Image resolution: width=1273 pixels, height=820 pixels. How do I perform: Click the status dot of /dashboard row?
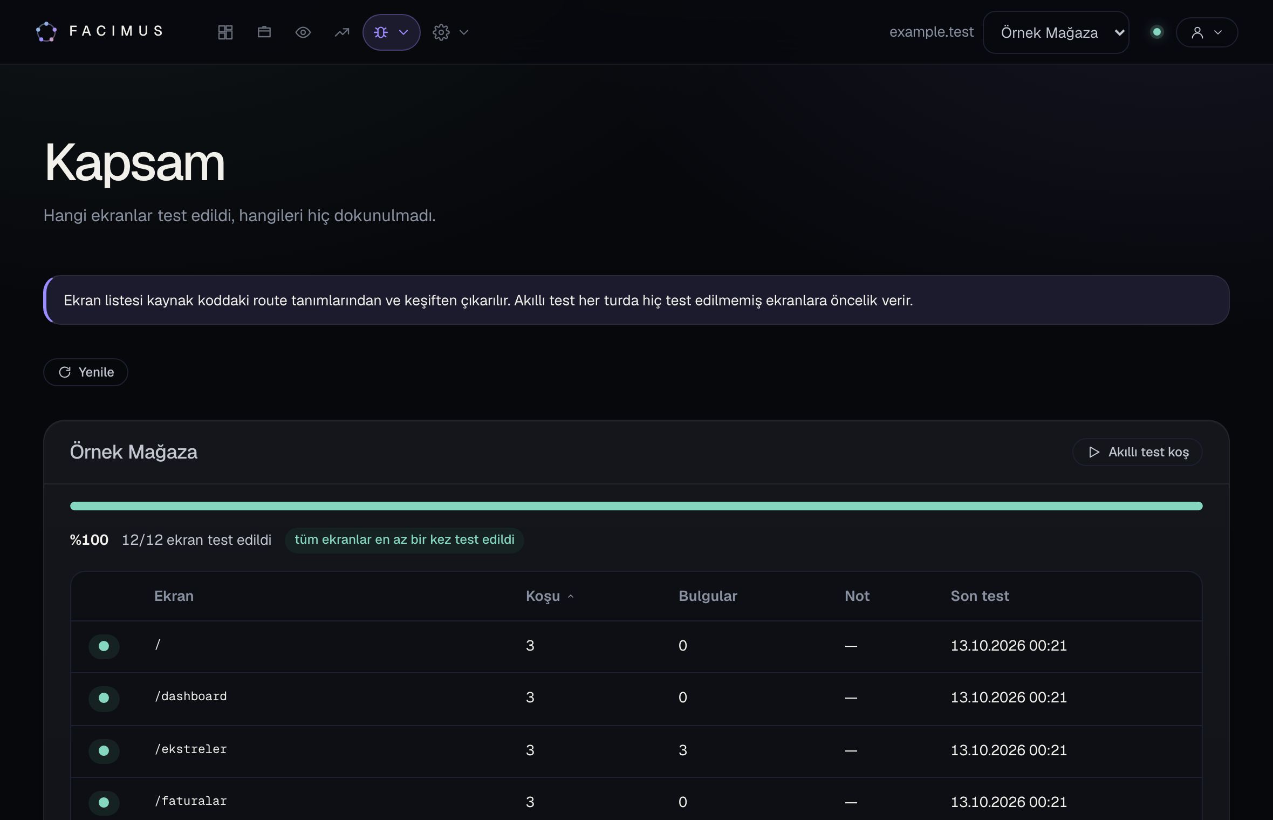point(104,698)
